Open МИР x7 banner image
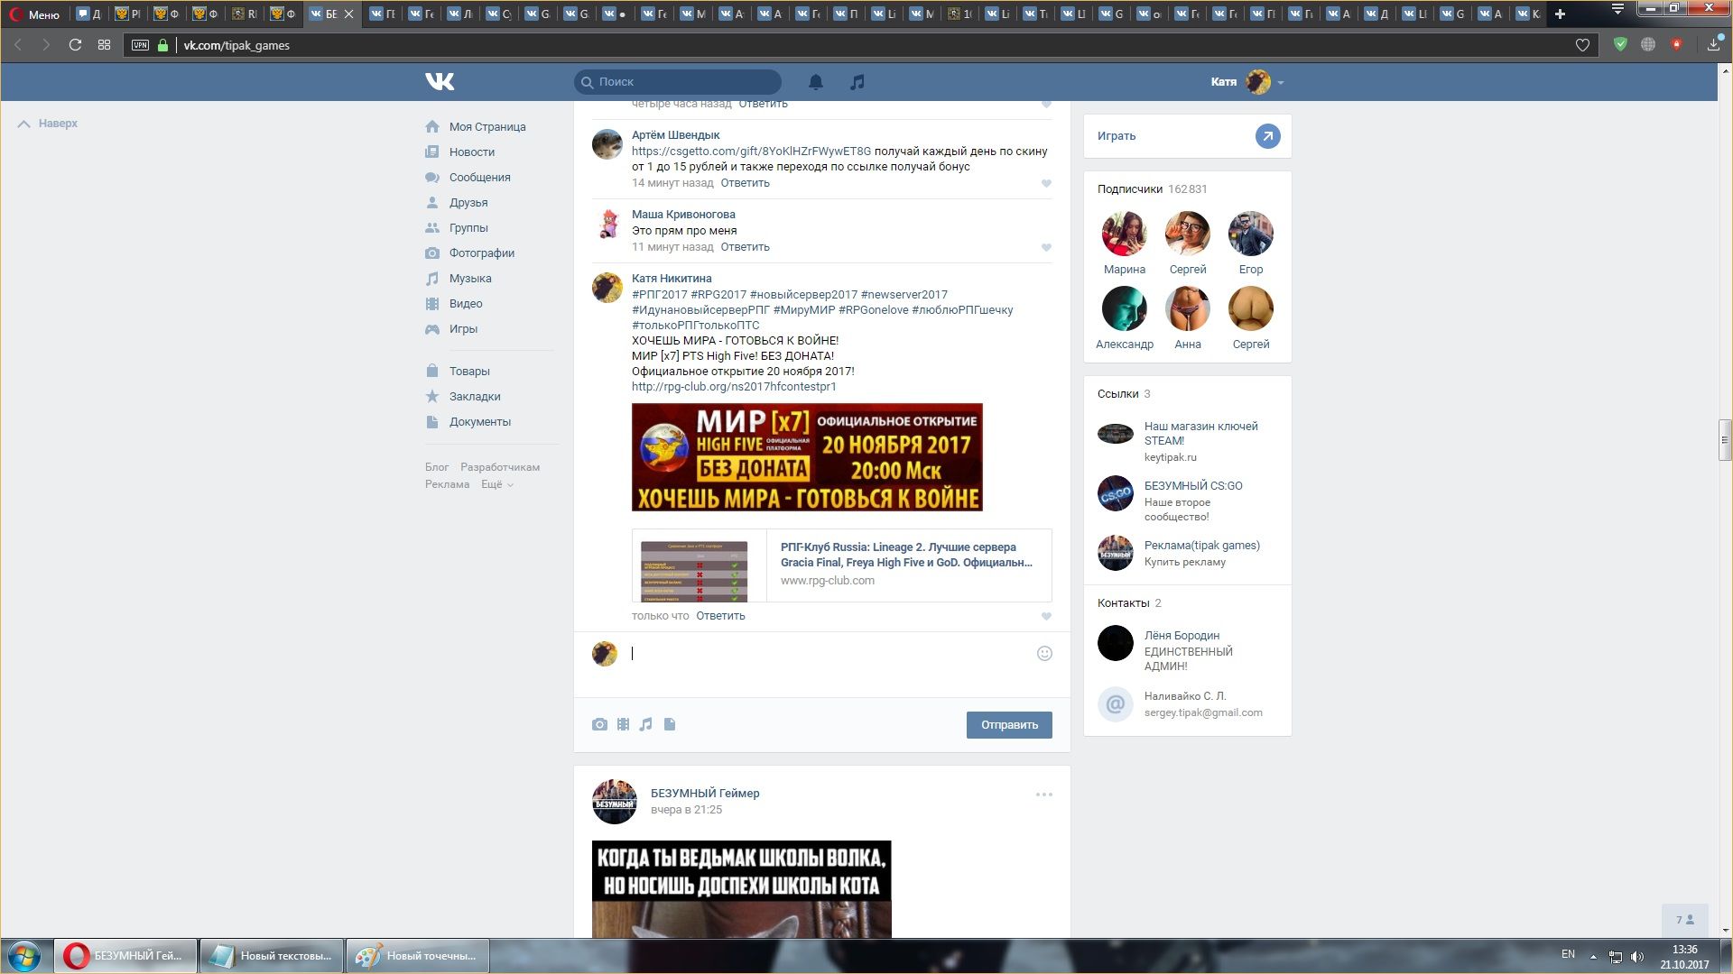The image size is (1733, 974). (807, 457)
